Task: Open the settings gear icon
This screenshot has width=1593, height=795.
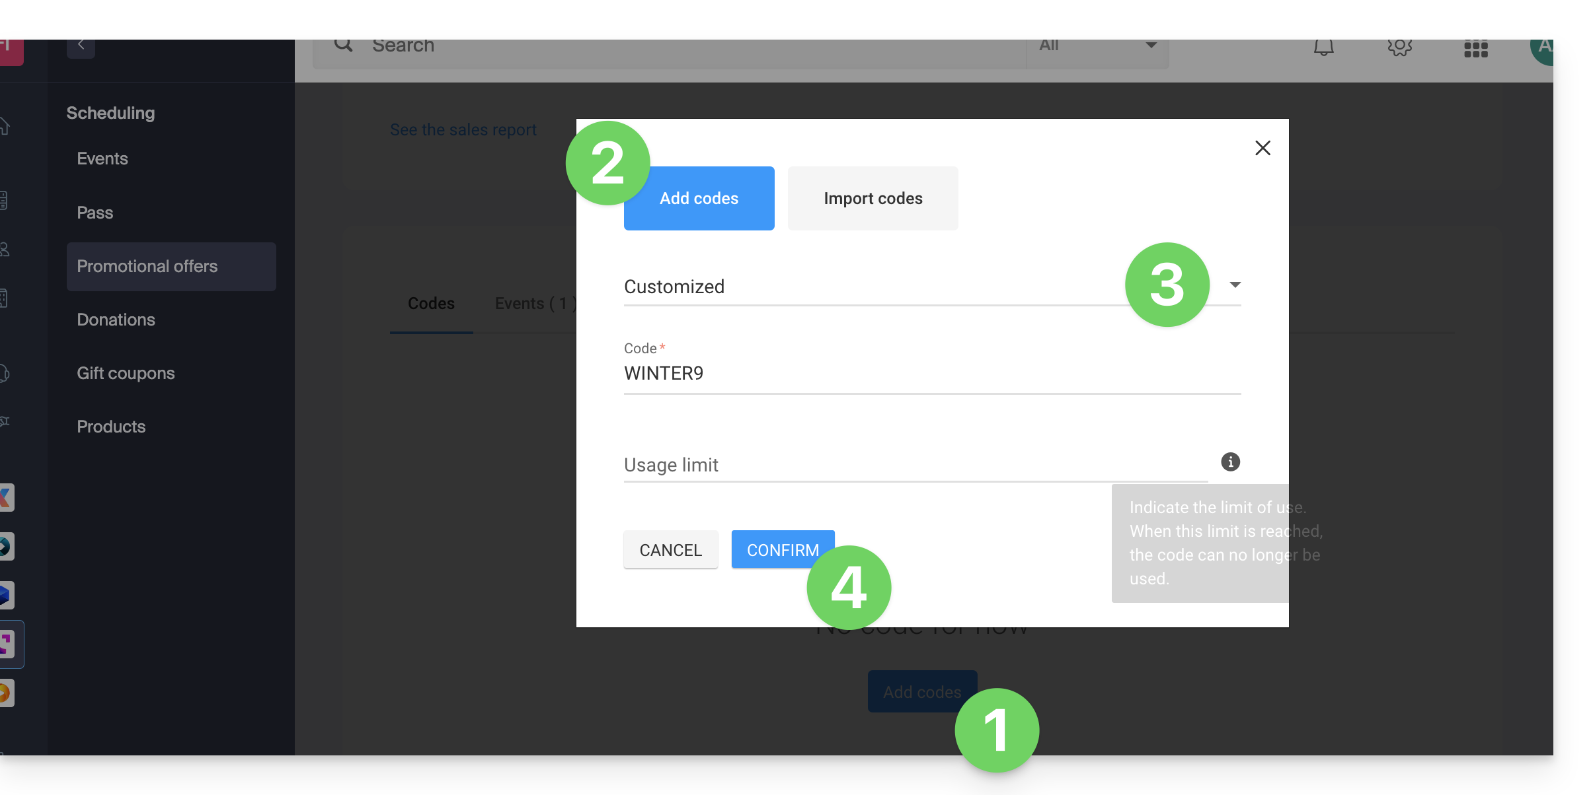Action: [1399, 47]
